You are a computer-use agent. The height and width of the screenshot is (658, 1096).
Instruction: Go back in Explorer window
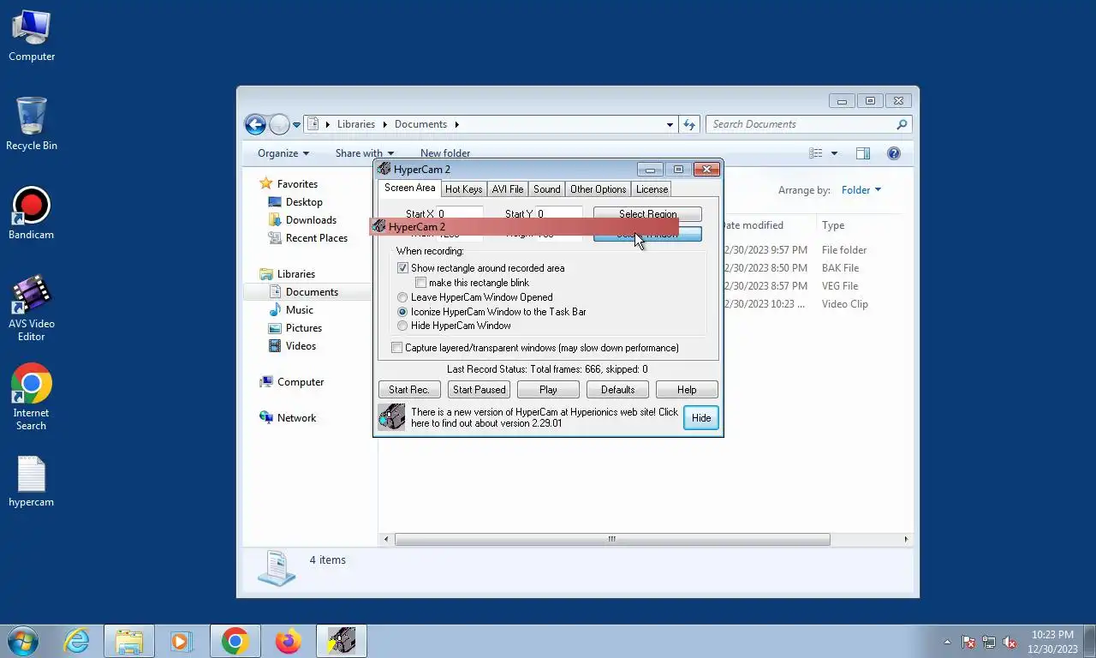pos(255,124)
